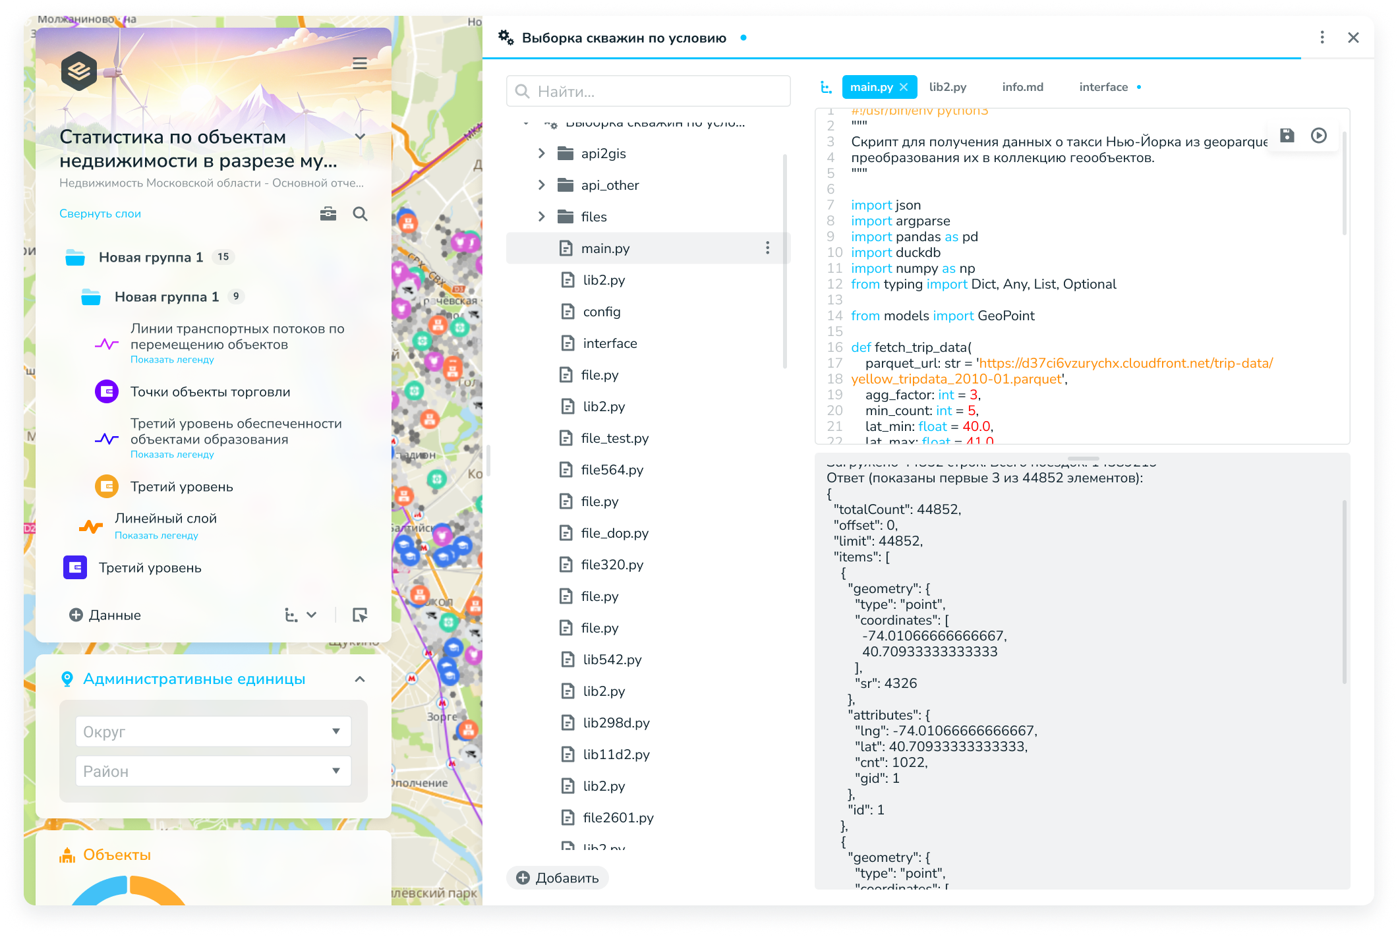The image size is (1398, 937).
Task: Expand the api_other folder
Action: [x=542, y=185]
